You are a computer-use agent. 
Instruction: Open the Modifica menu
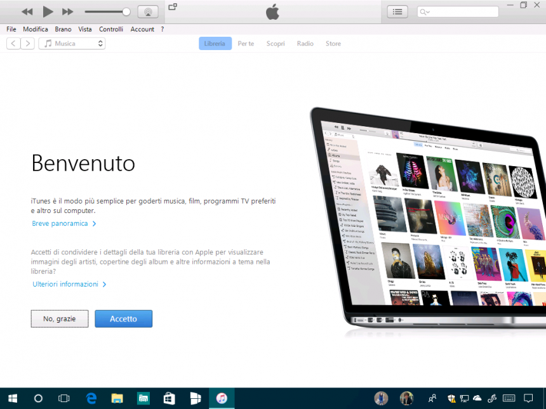pos(36,29)
